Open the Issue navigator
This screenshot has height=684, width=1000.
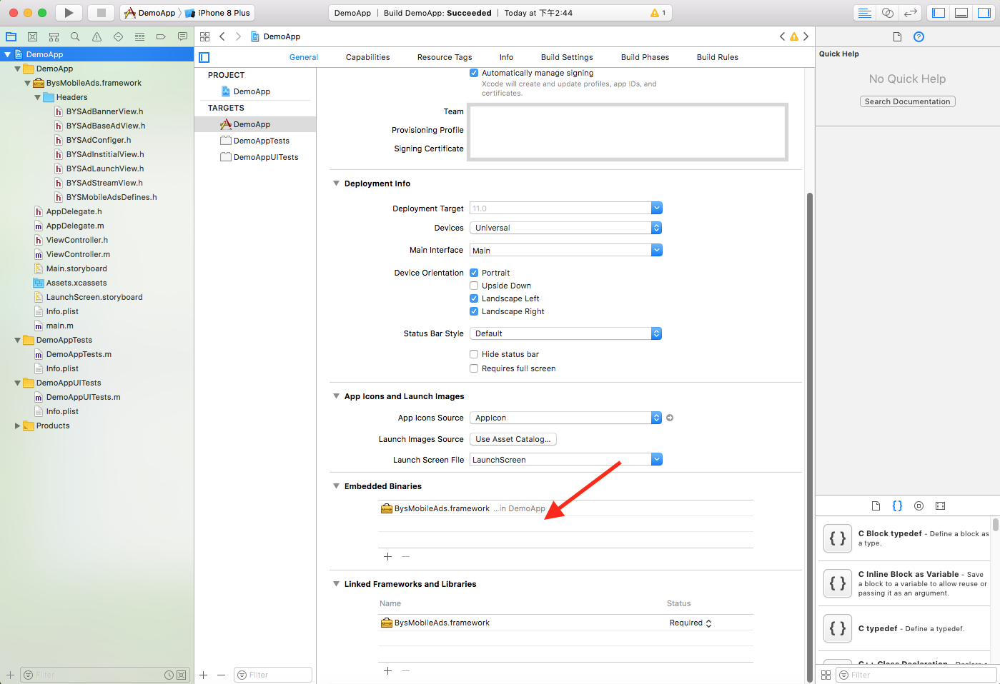tap(96, 36)
